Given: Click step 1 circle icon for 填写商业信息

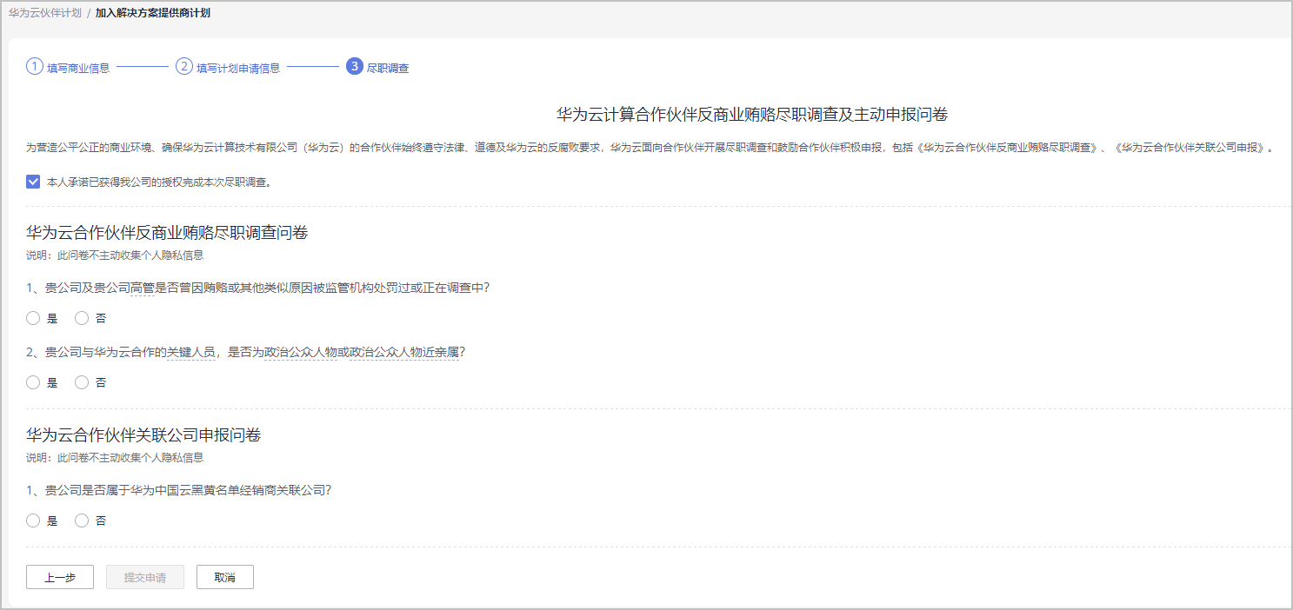Looking at the screenshot, I should pos(35,67).
